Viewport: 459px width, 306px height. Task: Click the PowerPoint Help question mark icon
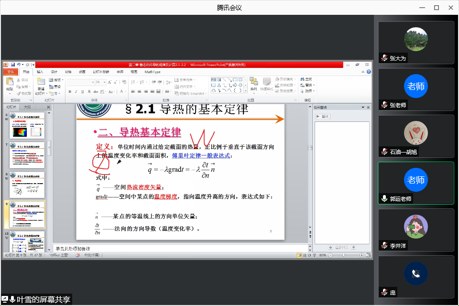pyautogui.click(x=369, y=72)
